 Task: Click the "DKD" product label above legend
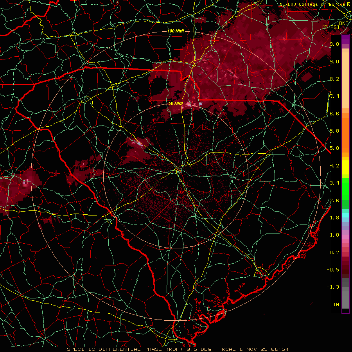tap(343, 23)
